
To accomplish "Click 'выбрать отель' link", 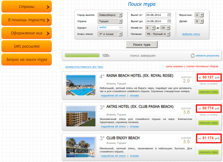I will tap(191, 34).
